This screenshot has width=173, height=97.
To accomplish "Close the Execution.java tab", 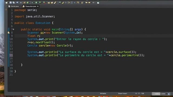I will 38,6.
